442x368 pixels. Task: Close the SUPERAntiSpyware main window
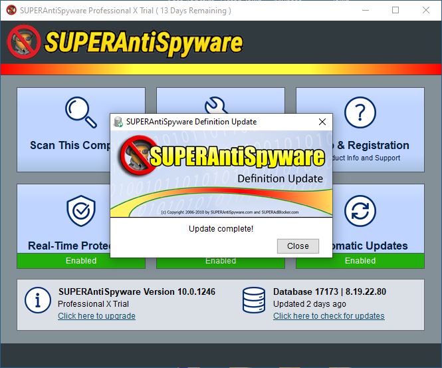pos(426,10)
